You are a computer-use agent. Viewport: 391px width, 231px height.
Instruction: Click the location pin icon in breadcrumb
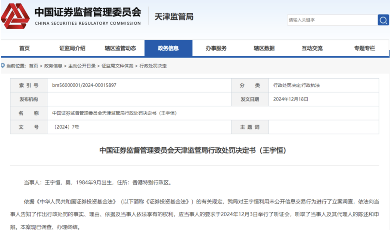pyautogui.click(x=3, y=66)
